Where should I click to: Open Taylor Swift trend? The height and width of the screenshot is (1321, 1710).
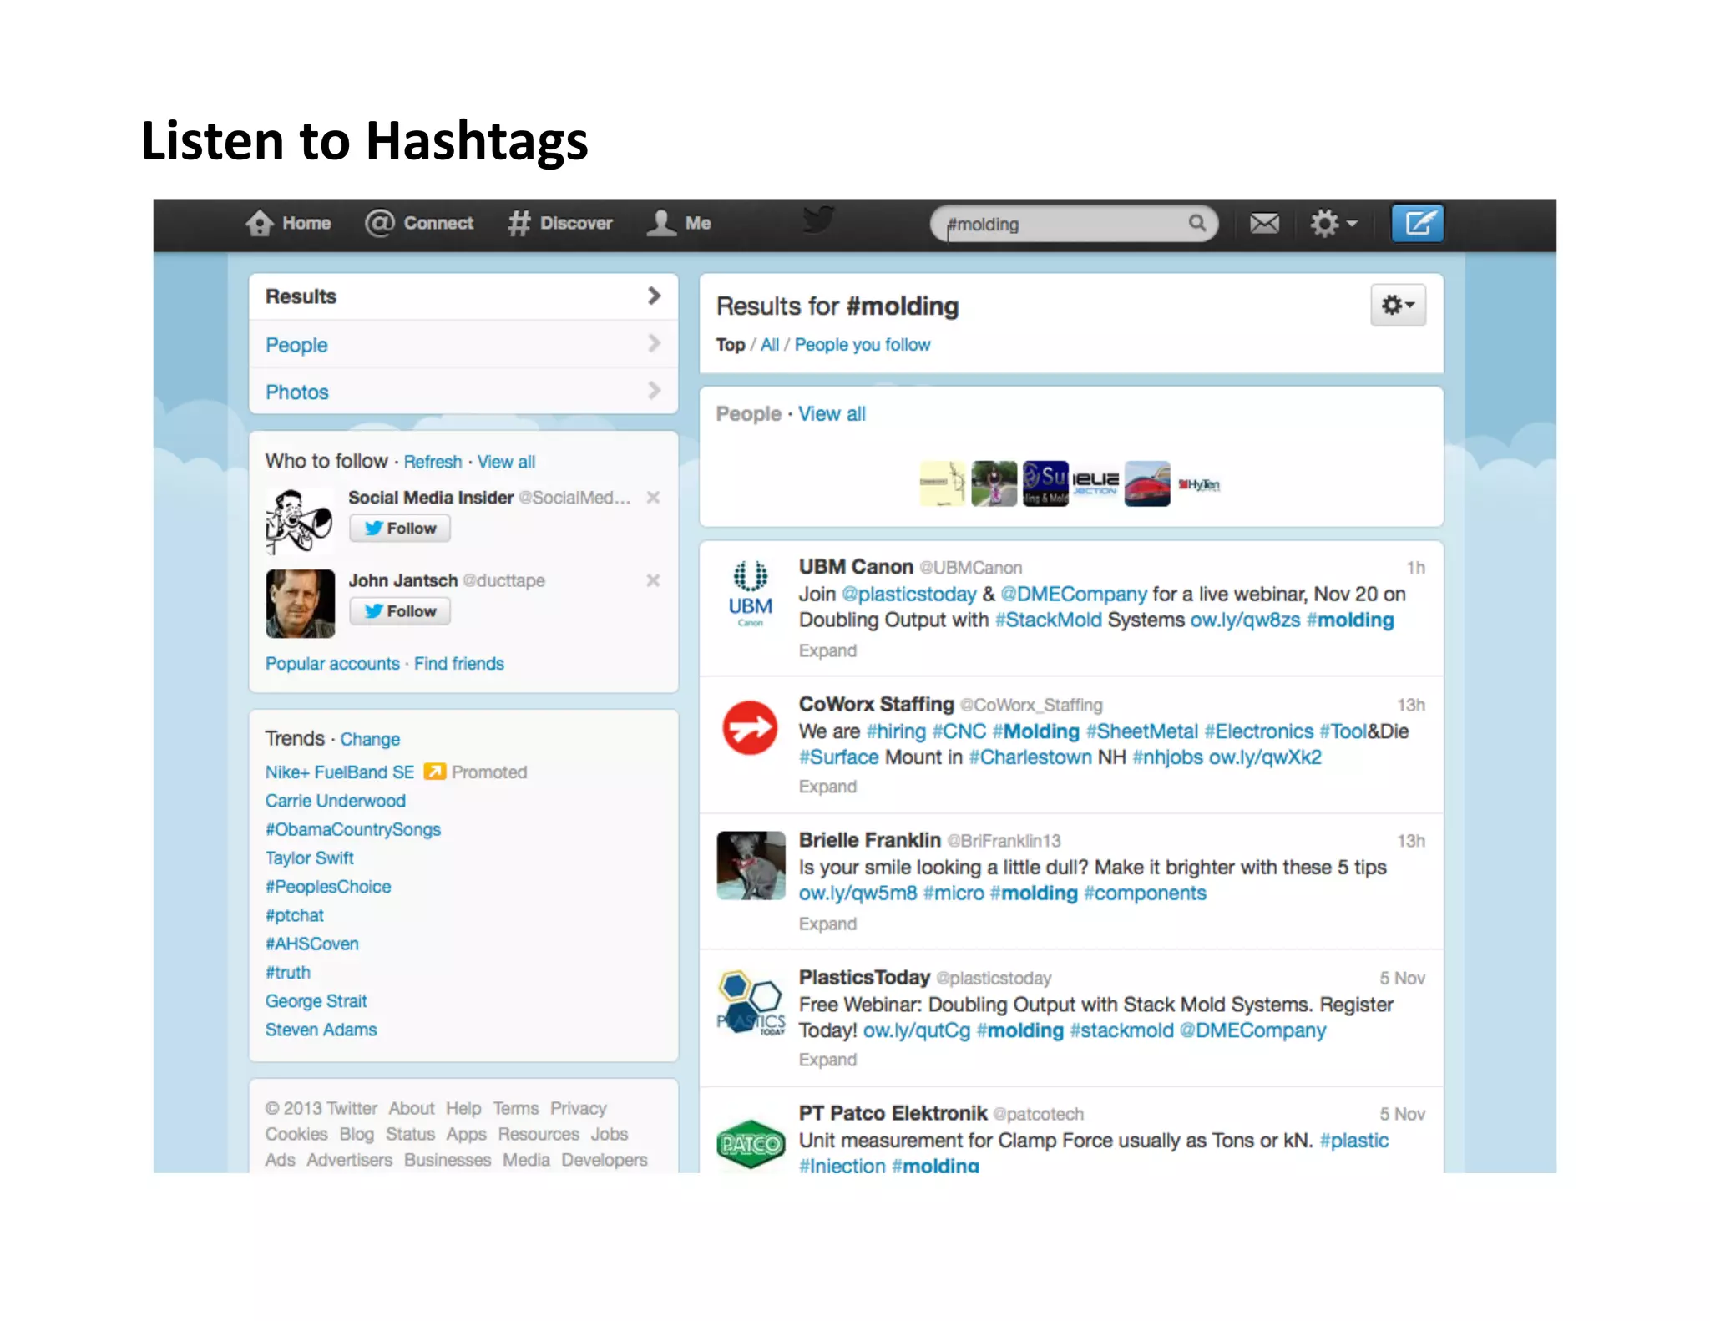pos(309,858)
